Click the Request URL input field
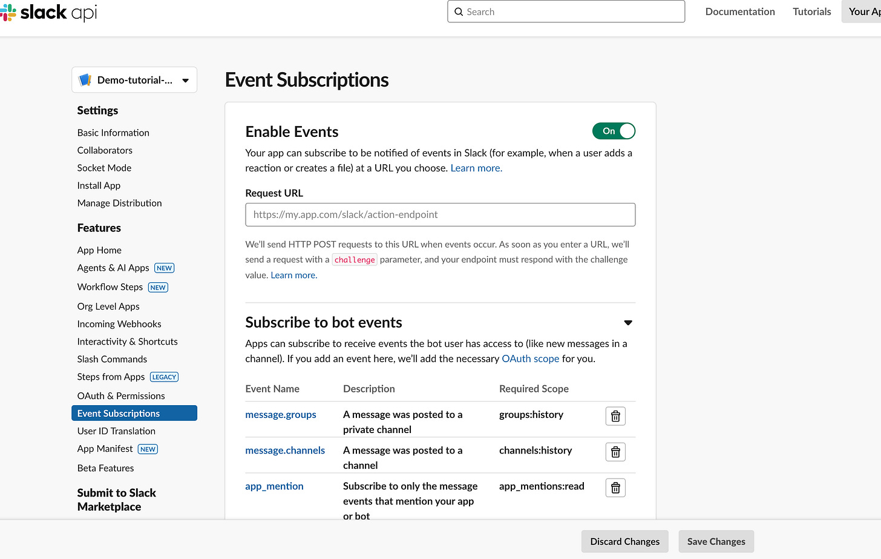The image size is (881, 559). point(440,214)
